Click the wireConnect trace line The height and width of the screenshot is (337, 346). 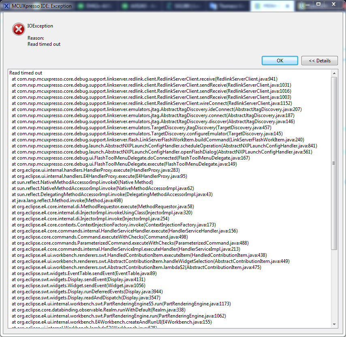pyautogui.click(x=152, y=103)
